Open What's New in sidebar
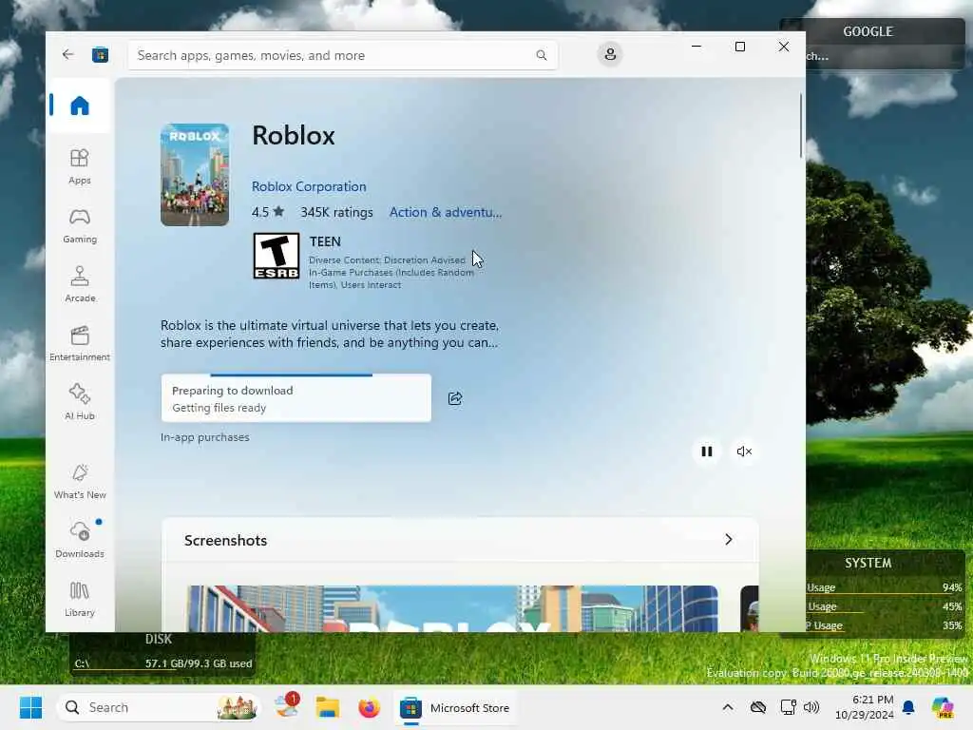Screen dimensions: 973x730 coord(80,481)
